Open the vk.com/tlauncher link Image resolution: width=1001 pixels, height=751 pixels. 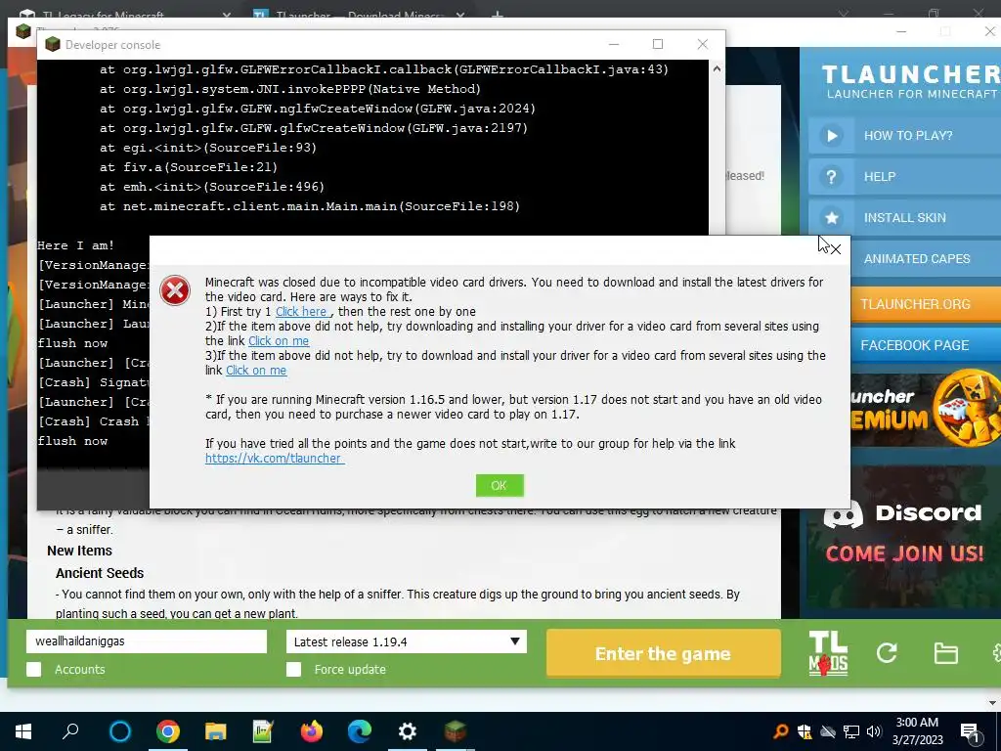pyautogui.click(x=275, y=458)
